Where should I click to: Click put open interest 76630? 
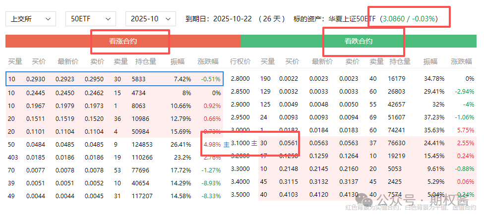tap(397, 143)
